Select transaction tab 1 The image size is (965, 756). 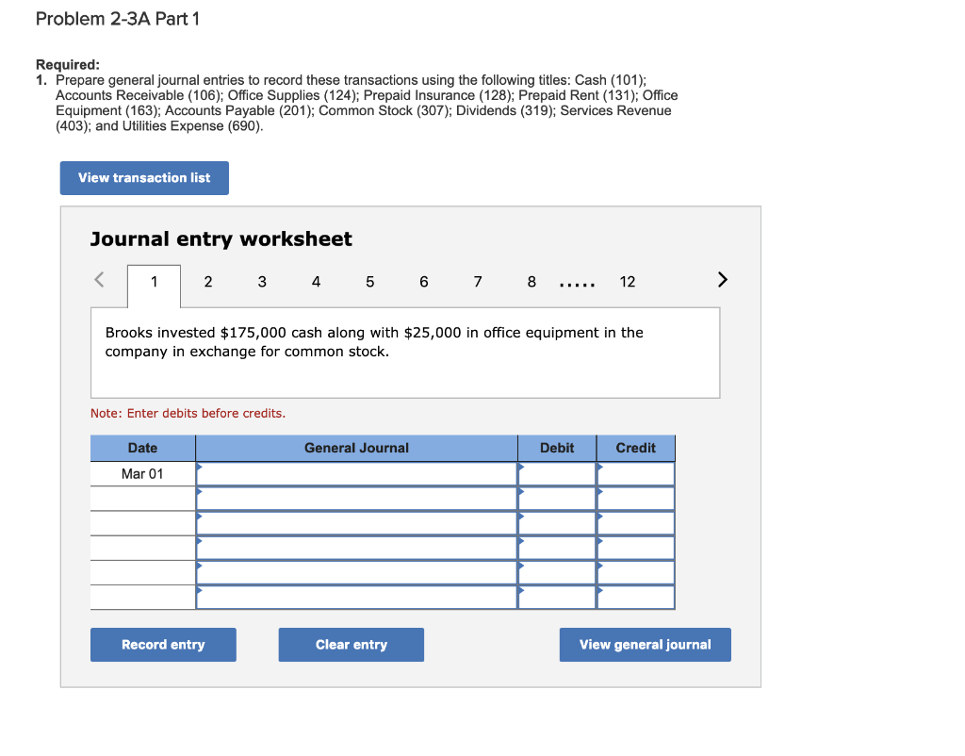click(x=153, y=281)
